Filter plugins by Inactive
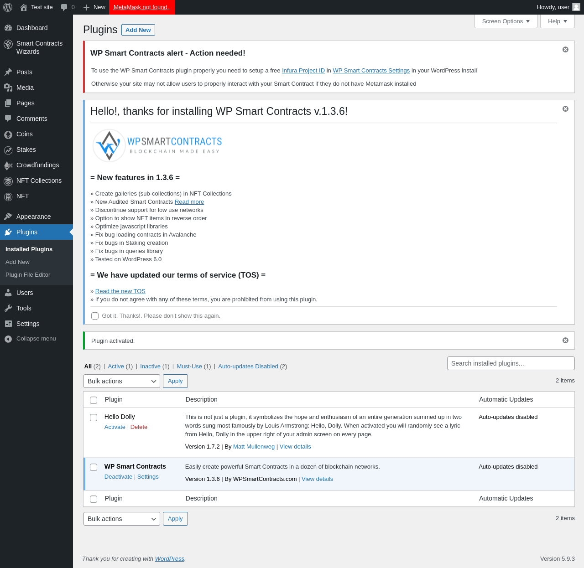 (150, 367)
